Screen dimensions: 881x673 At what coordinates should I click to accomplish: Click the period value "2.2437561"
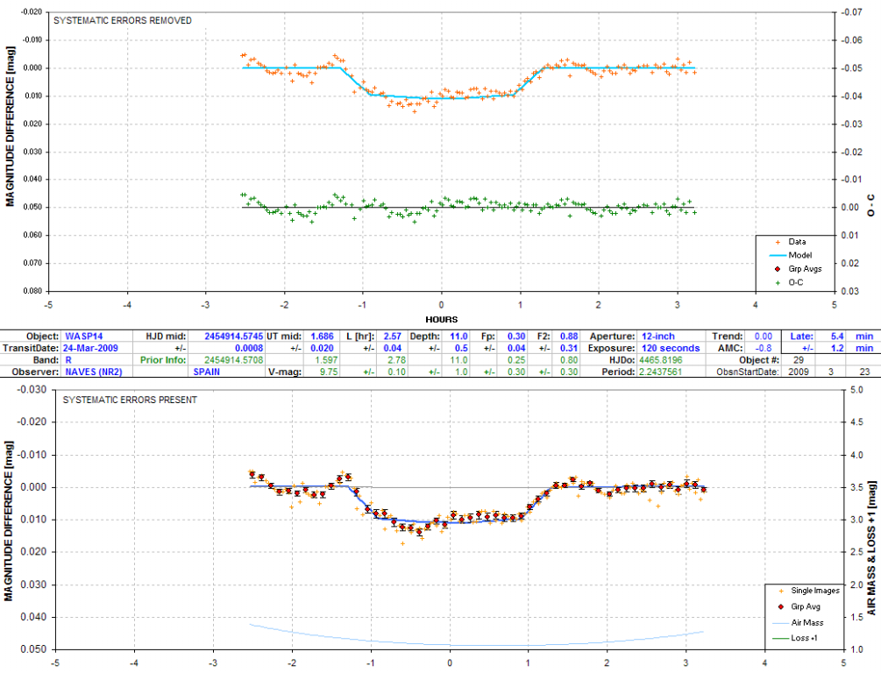(661, 372)
